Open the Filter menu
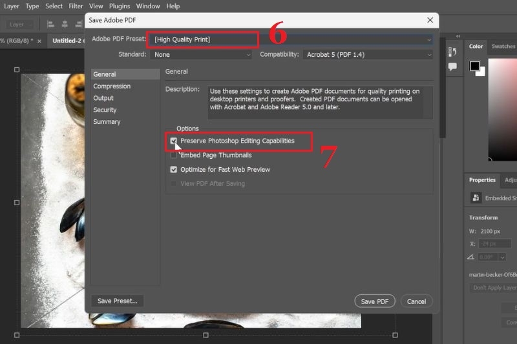517x344 pixels. [76, 6]
